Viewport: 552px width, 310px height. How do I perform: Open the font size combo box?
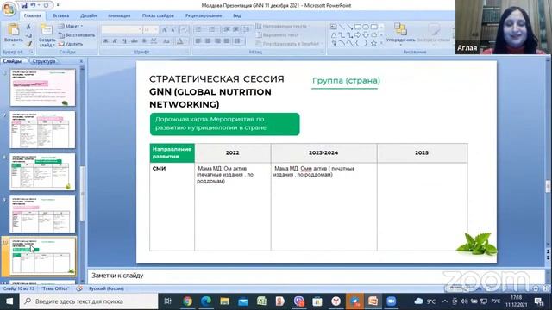[x=150, y=29]
